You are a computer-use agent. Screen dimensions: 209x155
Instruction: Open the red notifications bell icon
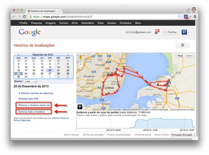(157, 32)
